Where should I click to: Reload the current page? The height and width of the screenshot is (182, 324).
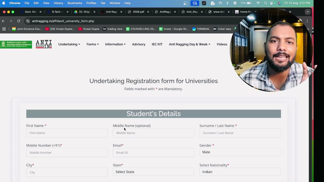click(x=18, y=21)
